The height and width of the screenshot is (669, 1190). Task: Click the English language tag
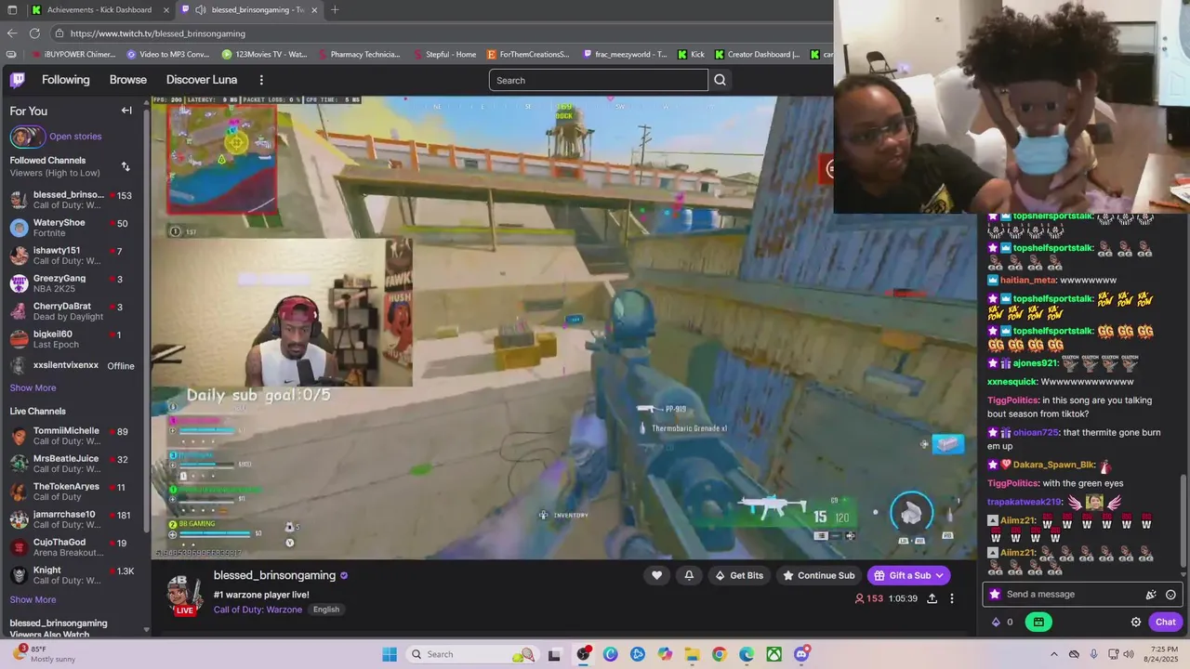(x=326, y=610)
